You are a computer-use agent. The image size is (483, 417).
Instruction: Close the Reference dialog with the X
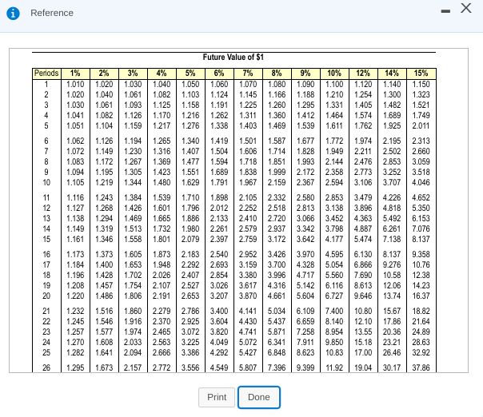[466, 8]
